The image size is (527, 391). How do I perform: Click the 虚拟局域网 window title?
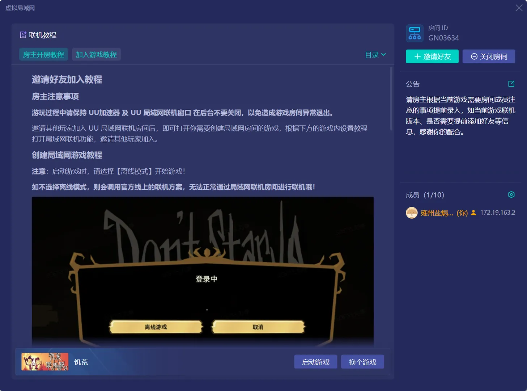20,8
